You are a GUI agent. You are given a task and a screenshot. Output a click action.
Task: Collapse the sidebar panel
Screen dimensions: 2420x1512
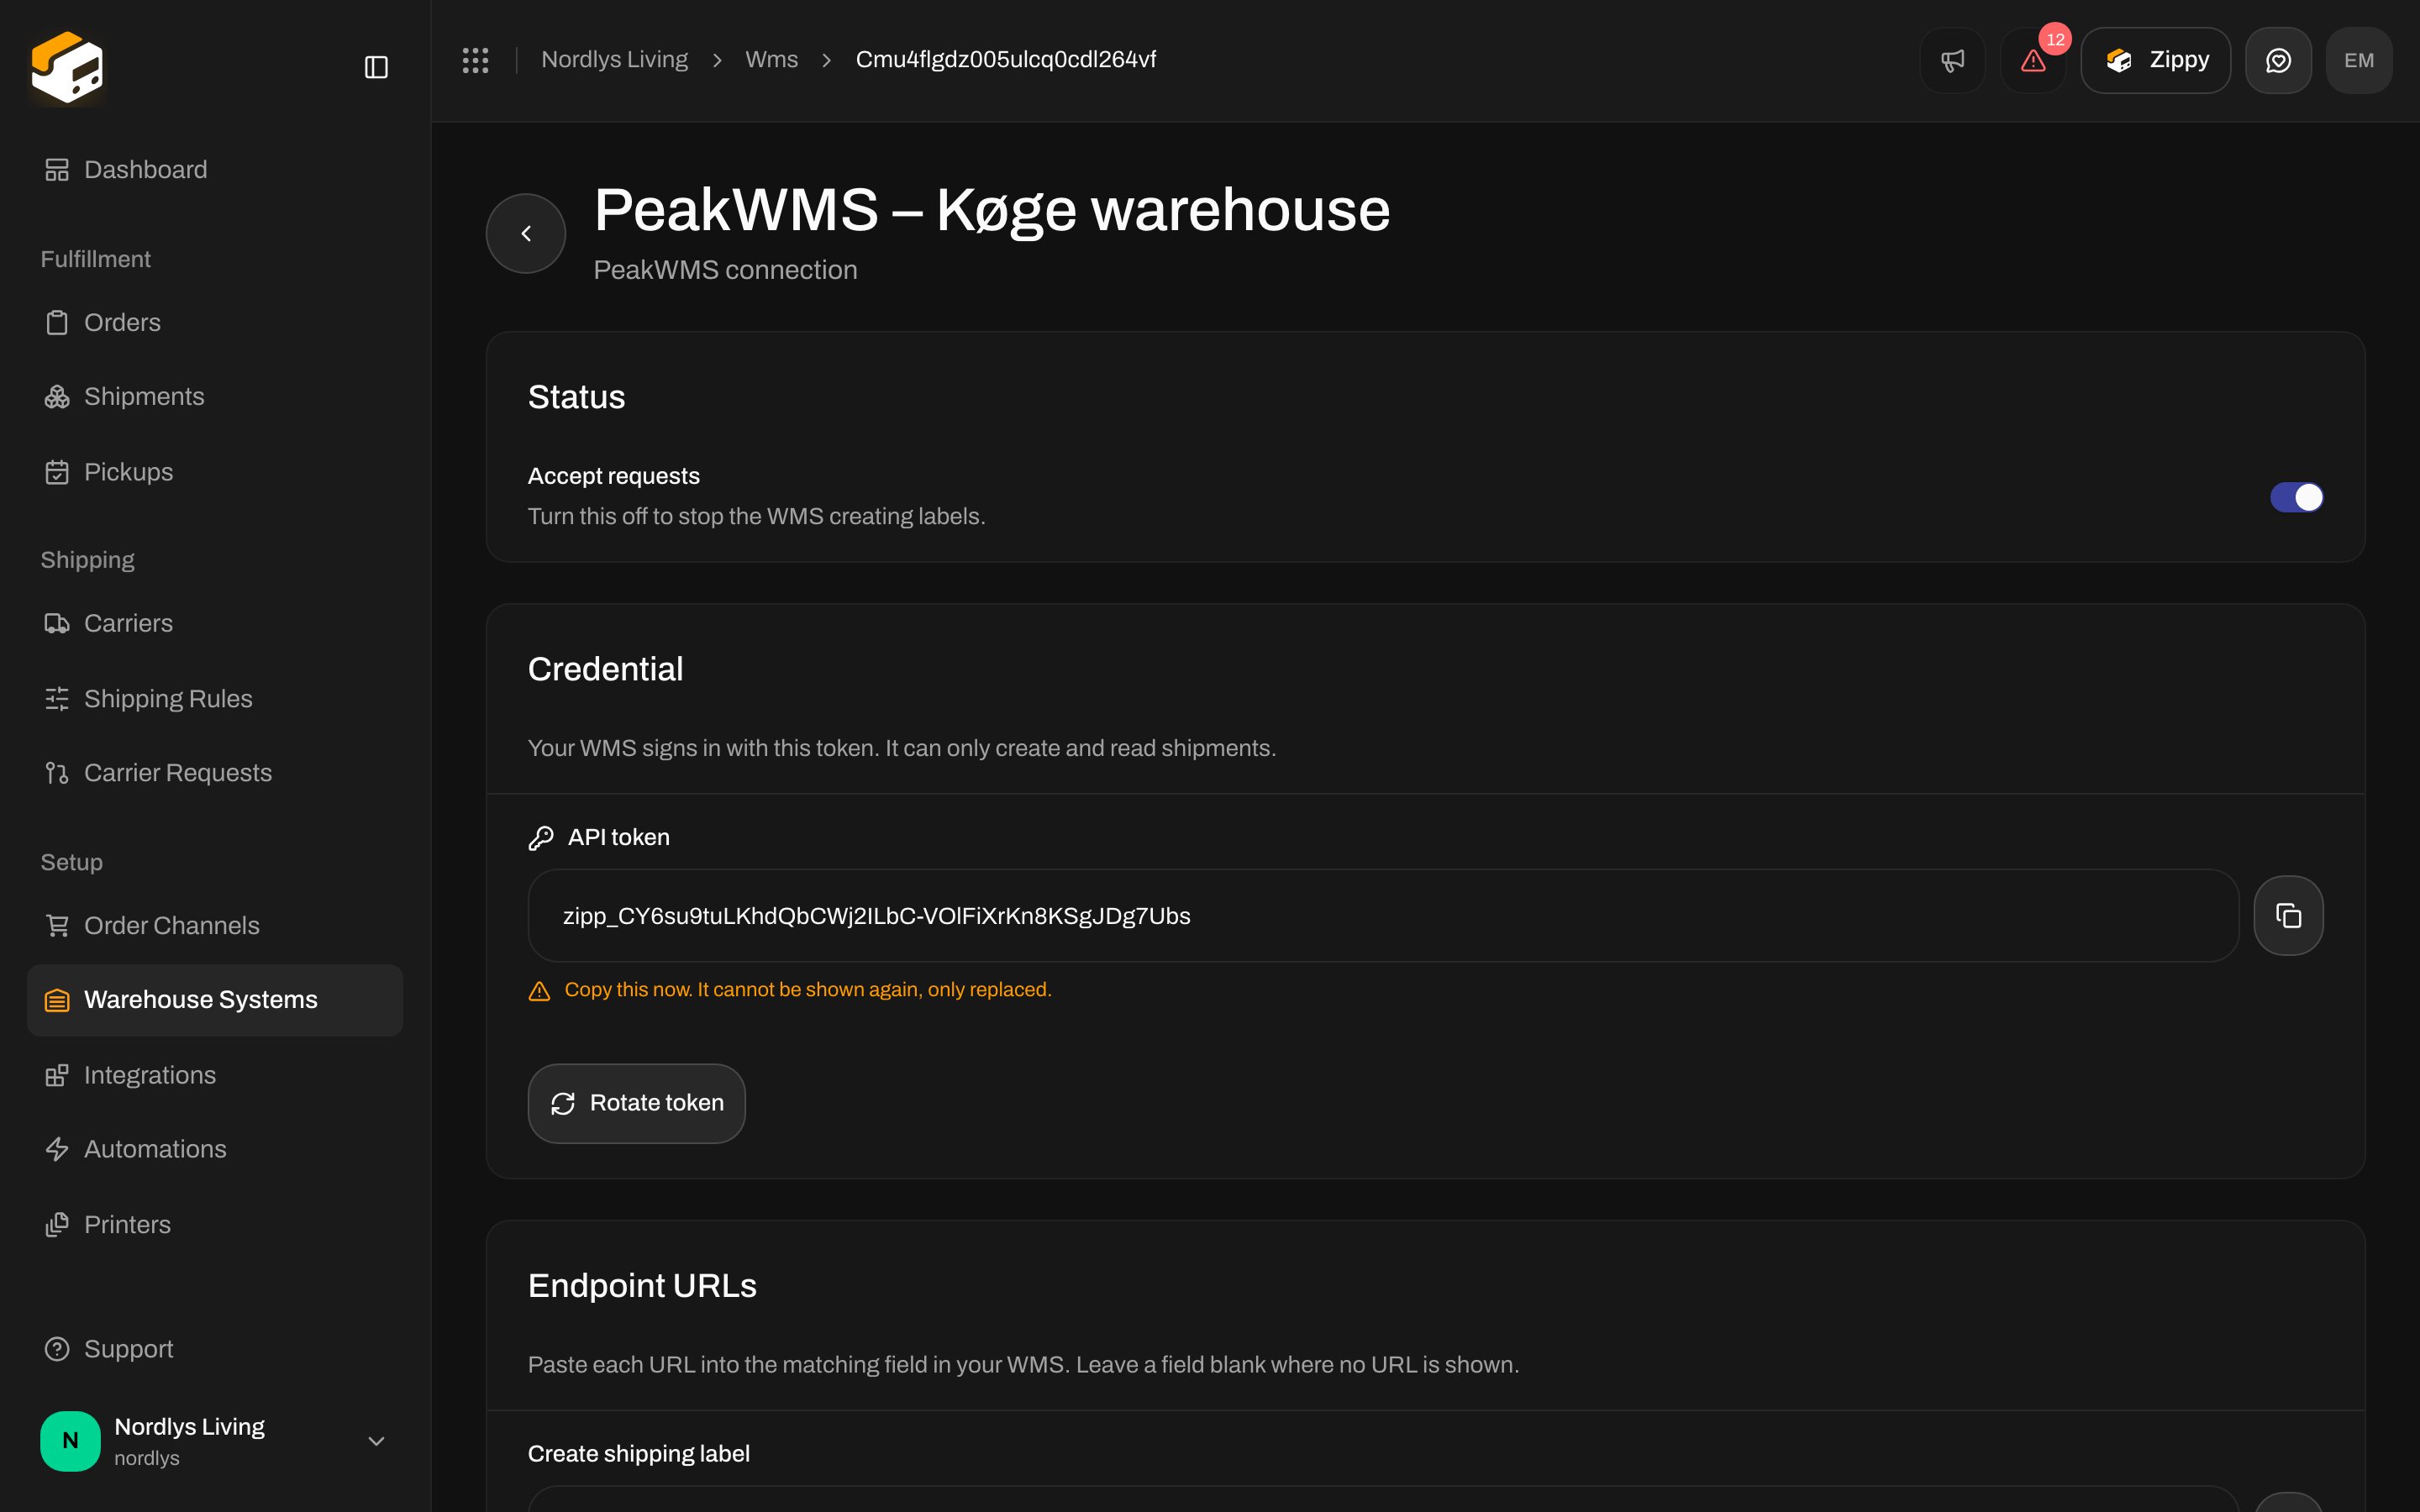[x=376, y=67]
